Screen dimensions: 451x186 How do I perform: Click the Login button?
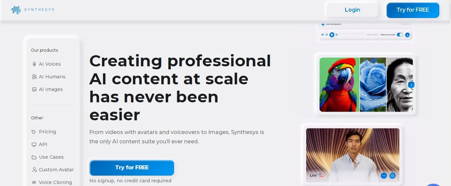353,10
